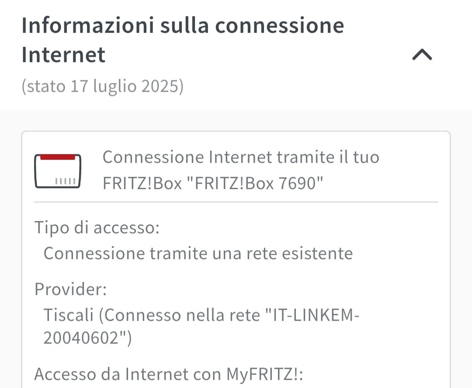Screen dimensions: 472x388
Task: Click "Connessione Internet tramite il tuo" text
Action: click(x=241, y=157)
